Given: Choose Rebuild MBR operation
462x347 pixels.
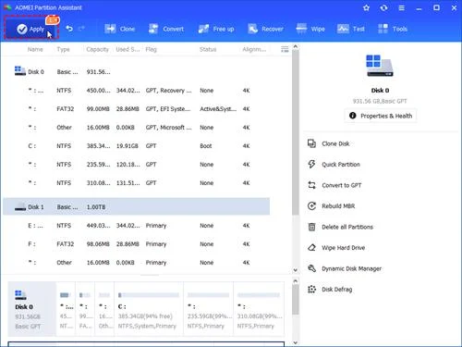Looking at the screenshot, I should click(x=331, y=206).
